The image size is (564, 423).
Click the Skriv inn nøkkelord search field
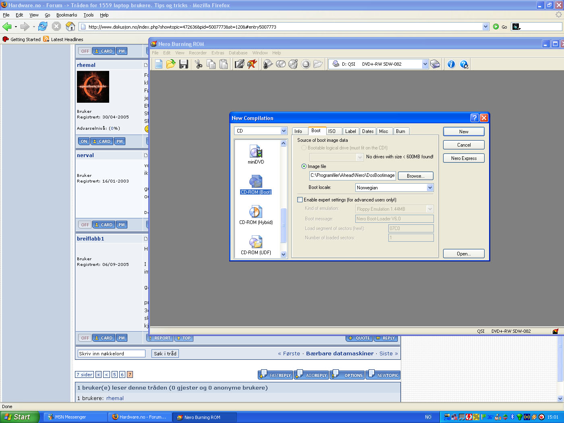click(x=111, y=354)
